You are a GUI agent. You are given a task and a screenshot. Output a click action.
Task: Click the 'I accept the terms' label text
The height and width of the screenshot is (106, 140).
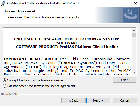tap(36, 80)
